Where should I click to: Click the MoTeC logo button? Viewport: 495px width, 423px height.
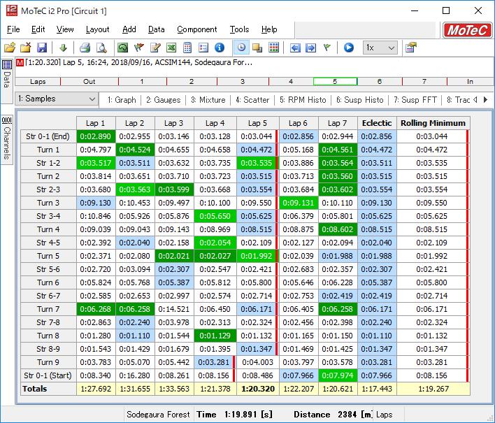click(467, 30)
